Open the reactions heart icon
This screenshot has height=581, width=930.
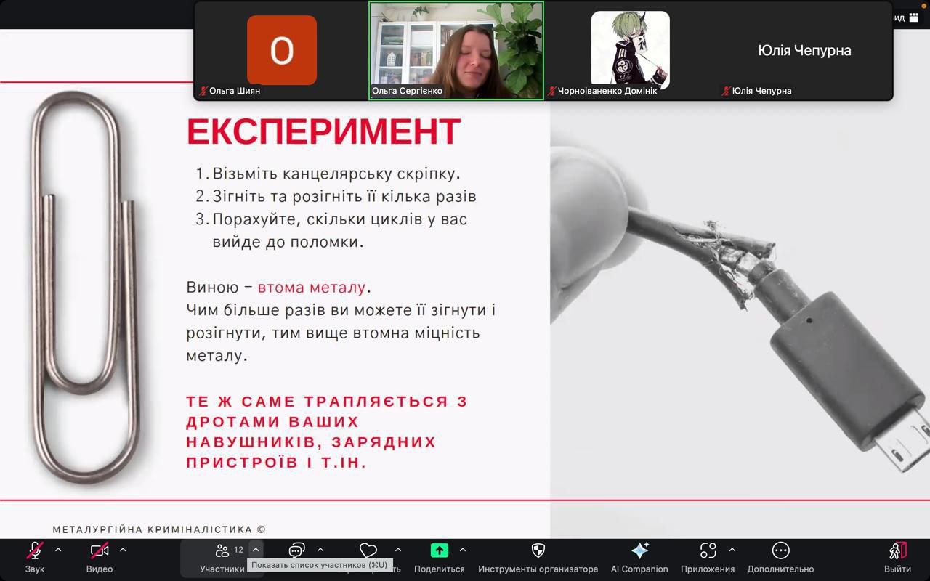coord(368,550)
